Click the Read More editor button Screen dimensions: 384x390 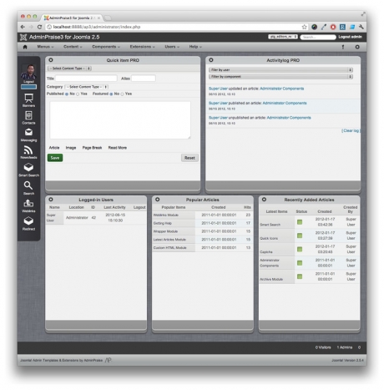click(x=118, y=148)
